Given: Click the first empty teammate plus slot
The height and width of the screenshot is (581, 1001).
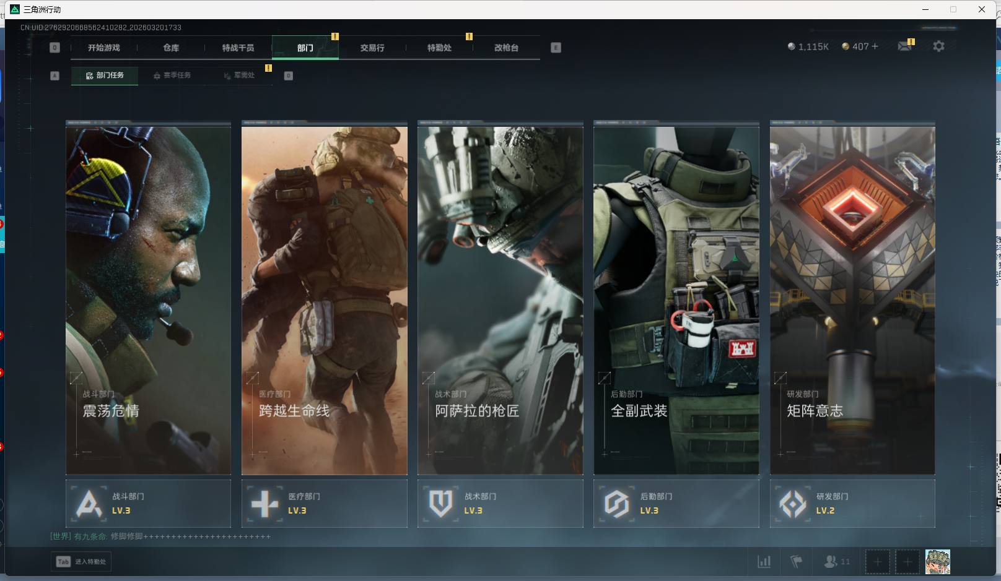Looking at the screenshot, I should coord(877,562).
